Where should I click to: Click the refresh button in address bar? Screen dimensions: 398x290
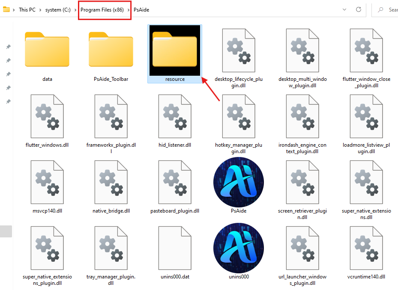pos(359,9)
